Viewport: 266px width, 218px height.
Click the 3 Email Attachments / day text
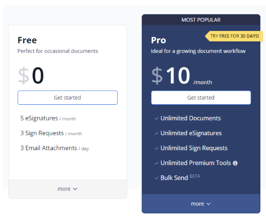point(55,148)
